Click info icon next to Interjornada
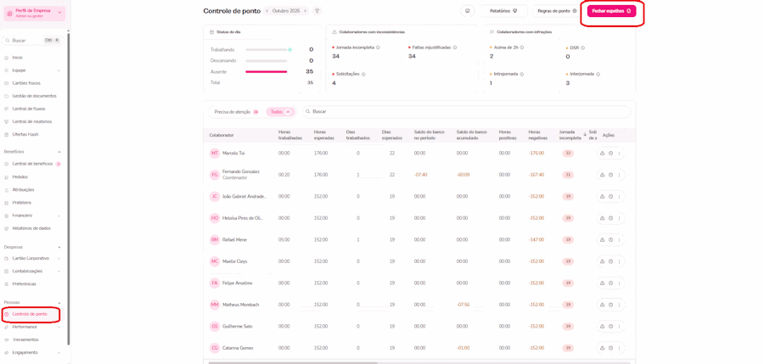Image resolution: width=764 pixels, height=364 pixels. tap(598, 74)
